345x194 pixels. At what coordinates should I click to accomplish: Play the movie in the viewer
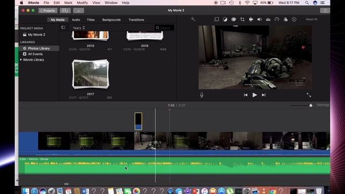(254, 95)
